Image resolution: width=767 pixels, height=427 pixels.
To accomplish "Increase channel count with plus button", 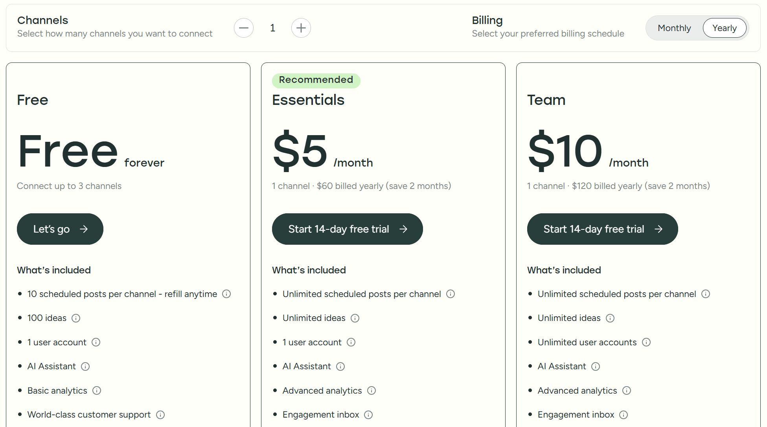I will click(x=301, y=28).
